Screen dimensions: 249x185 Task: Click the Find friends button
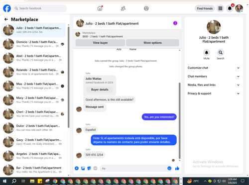205,8
